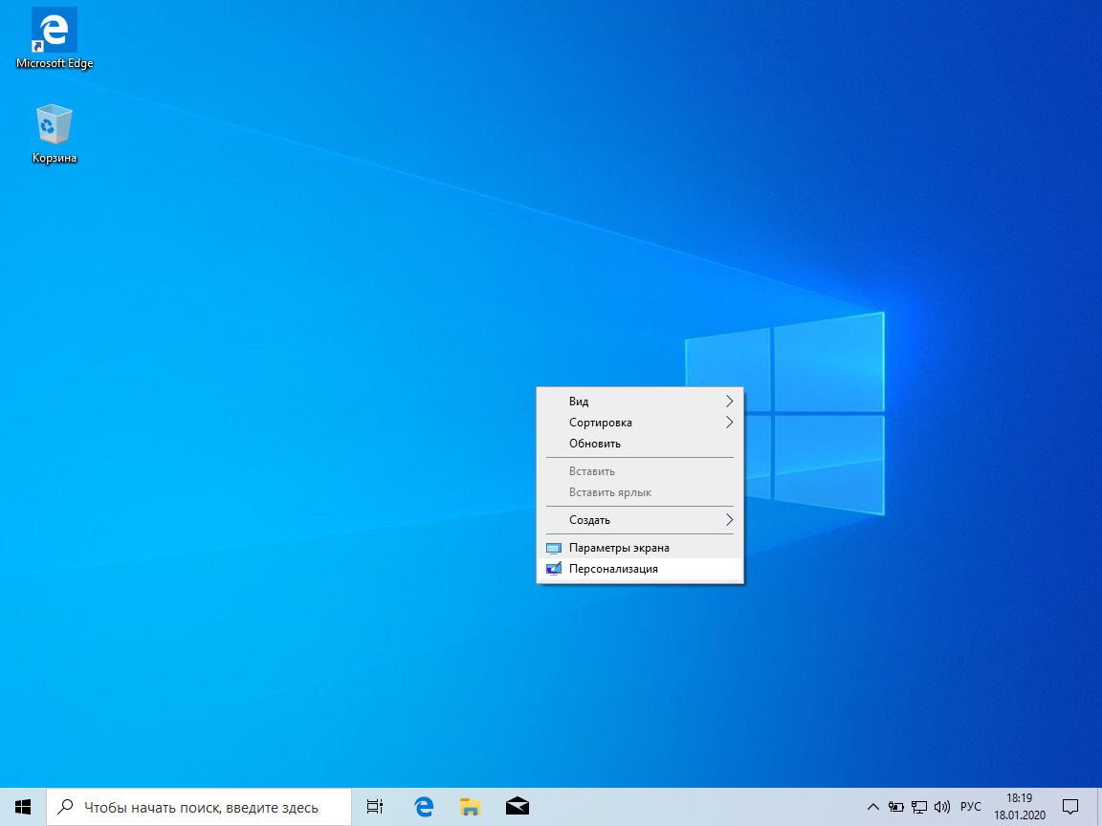Launch Edge from the taskbar
The image size is (1102, 826).
tap(424, 807)
